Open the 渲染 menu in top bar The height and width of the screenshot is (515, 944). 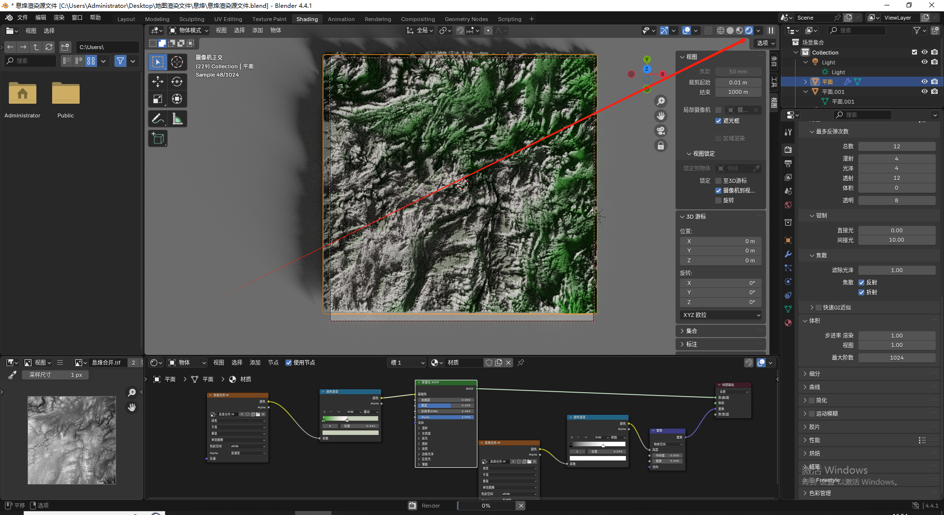[59, 18]
